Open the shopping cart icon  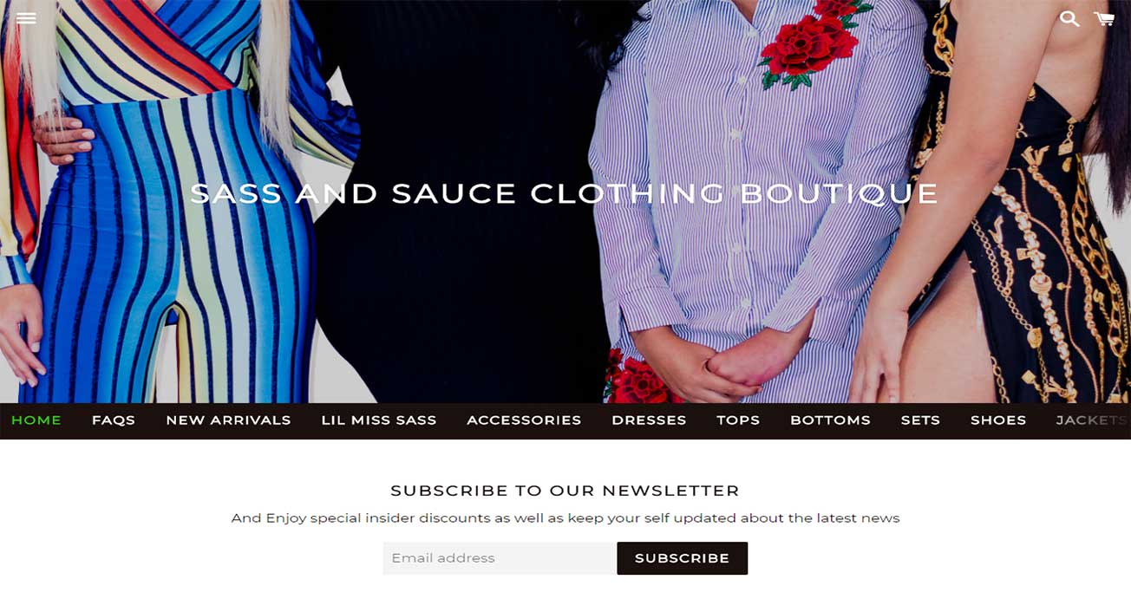coord(1104,18)
